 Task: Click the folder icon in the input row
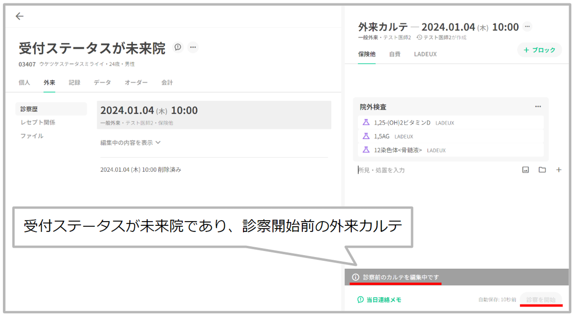click(x=542, y=170)
